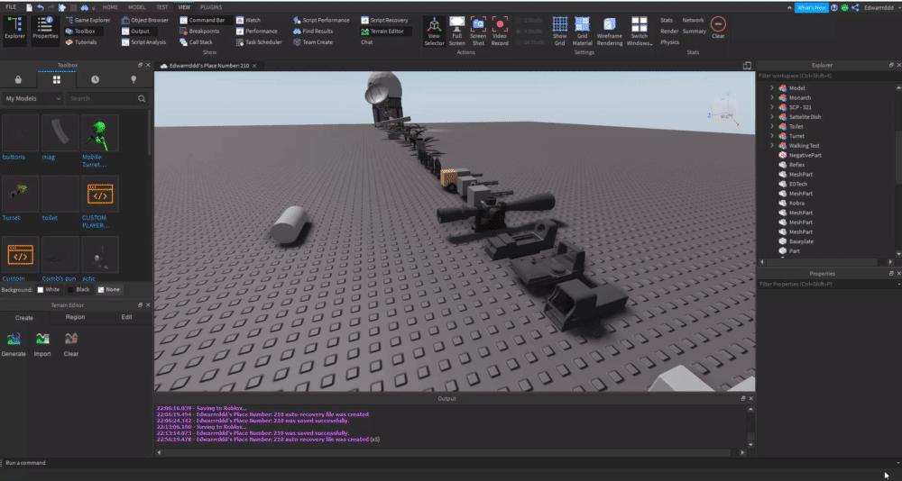Expand the Monarch item in Explorer
This screenshot has height=481, width=902.
coord(772,97)
